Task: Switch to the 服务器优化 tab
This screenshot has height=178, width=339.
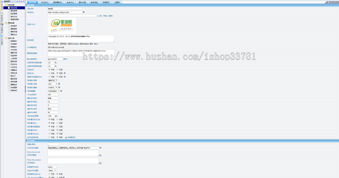Action: pyautogui.click(x=58, y=2)
